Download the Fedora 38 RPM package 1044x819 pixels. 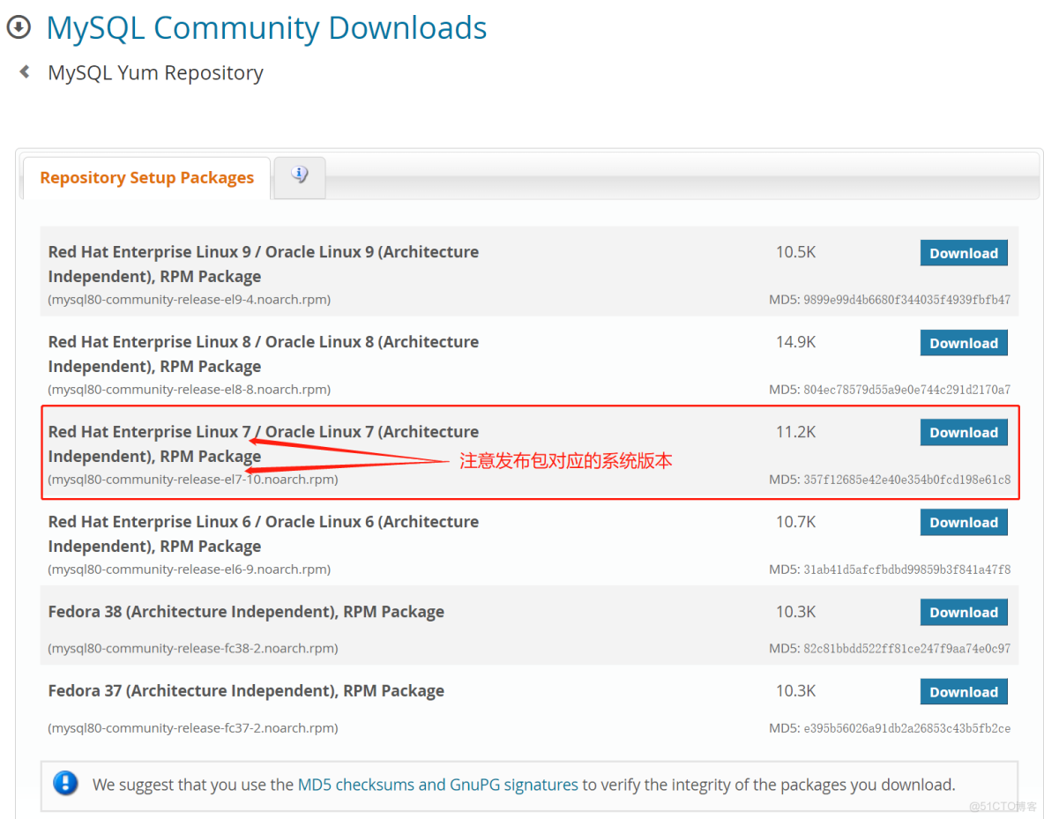(964, 612)
